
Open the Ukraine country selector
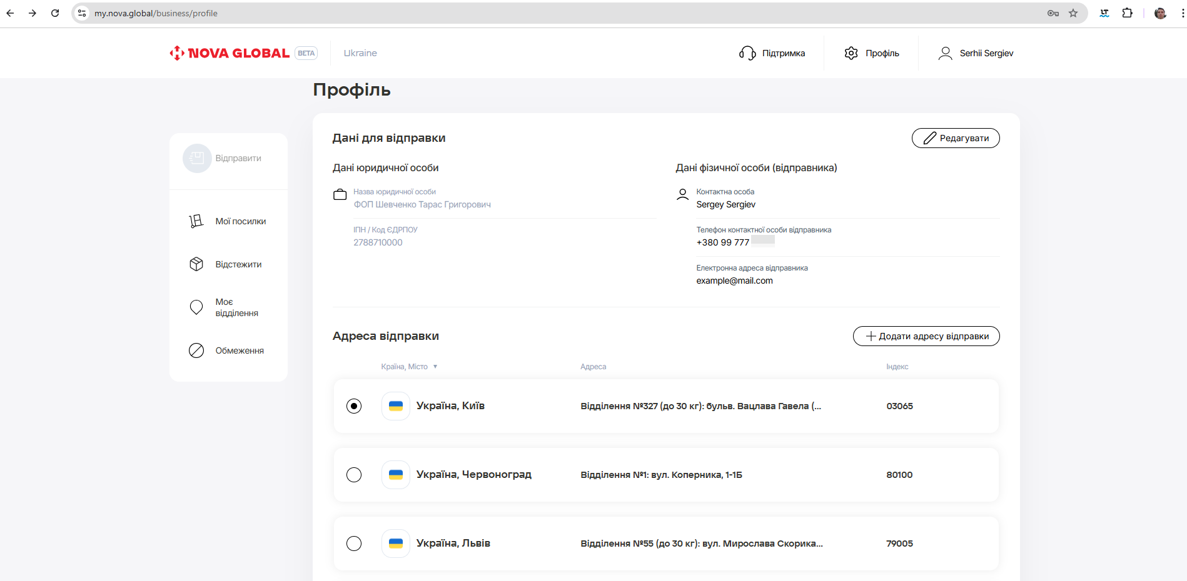point(360,53)
